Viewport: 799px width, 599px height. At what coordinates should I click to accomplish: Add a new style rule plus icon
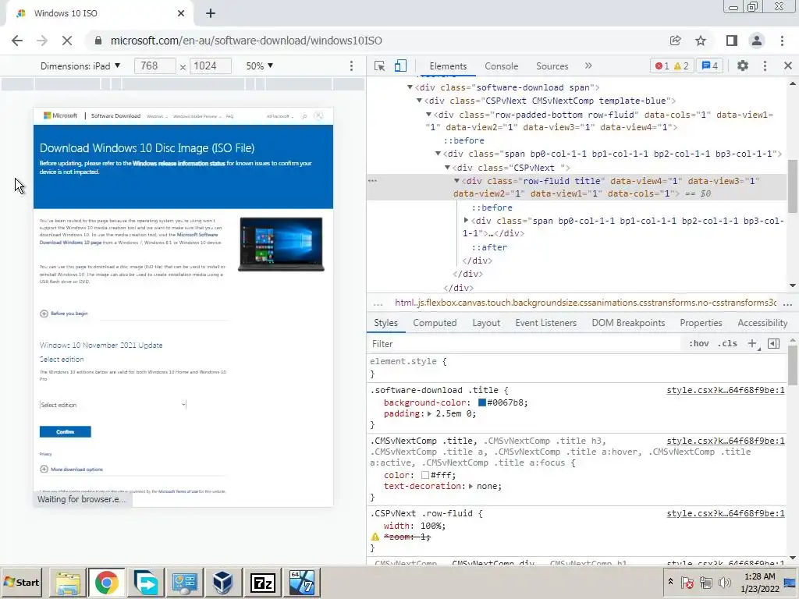(x=752, y=344)
